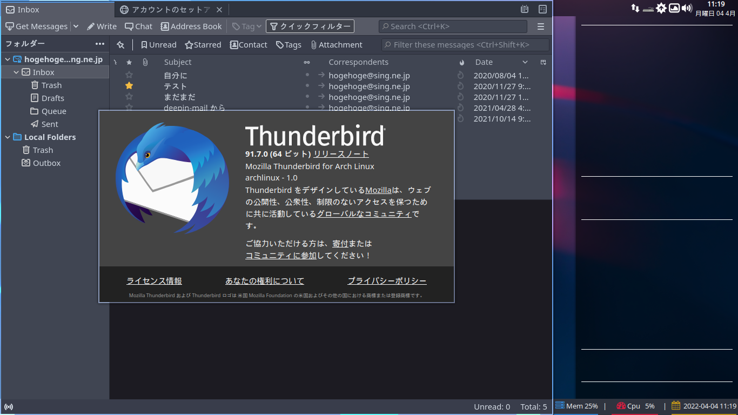Mark the 自分に message as junk
738x415 pixels.
[461, 75]
